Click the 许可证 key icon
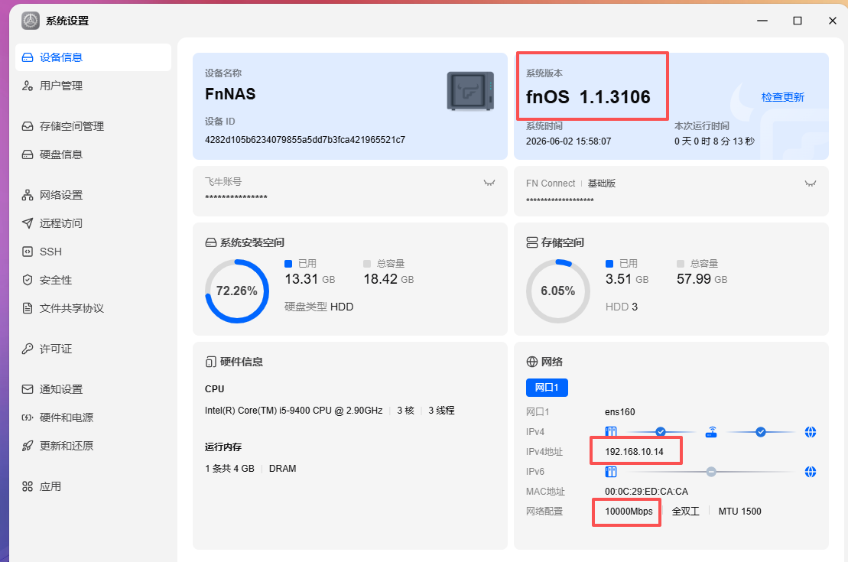The image size is (848, 562). 28,349
